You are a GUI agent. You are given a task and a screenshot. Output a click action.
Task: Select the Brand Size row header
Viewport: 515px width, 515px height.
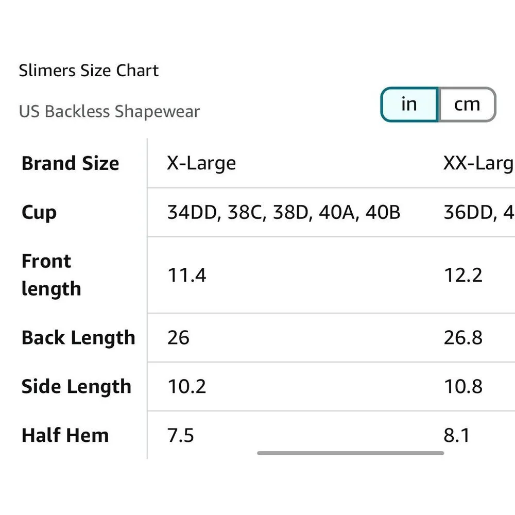70,163
